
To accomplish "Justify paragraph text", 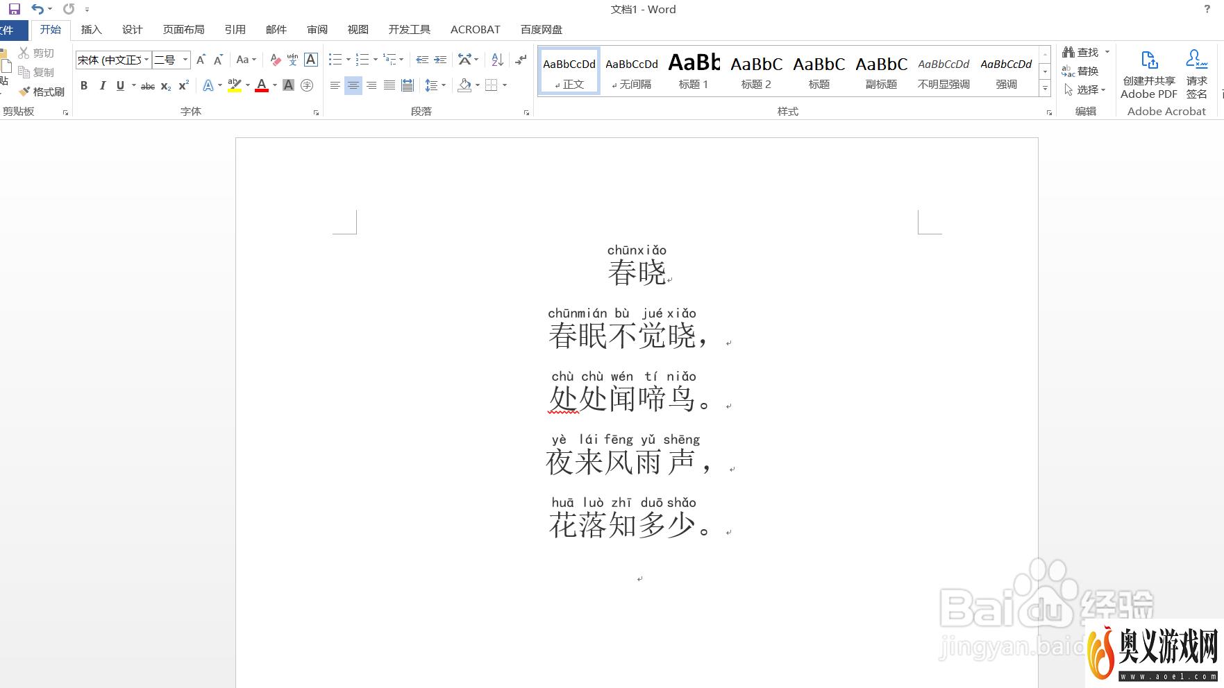I will pos(389,85).
